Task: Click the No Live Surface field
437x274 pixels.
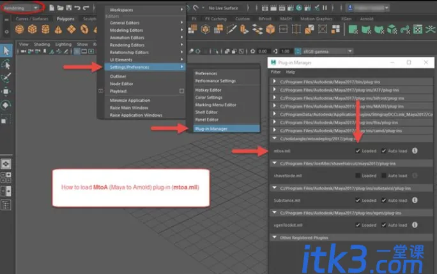Action: pos(224,8)
